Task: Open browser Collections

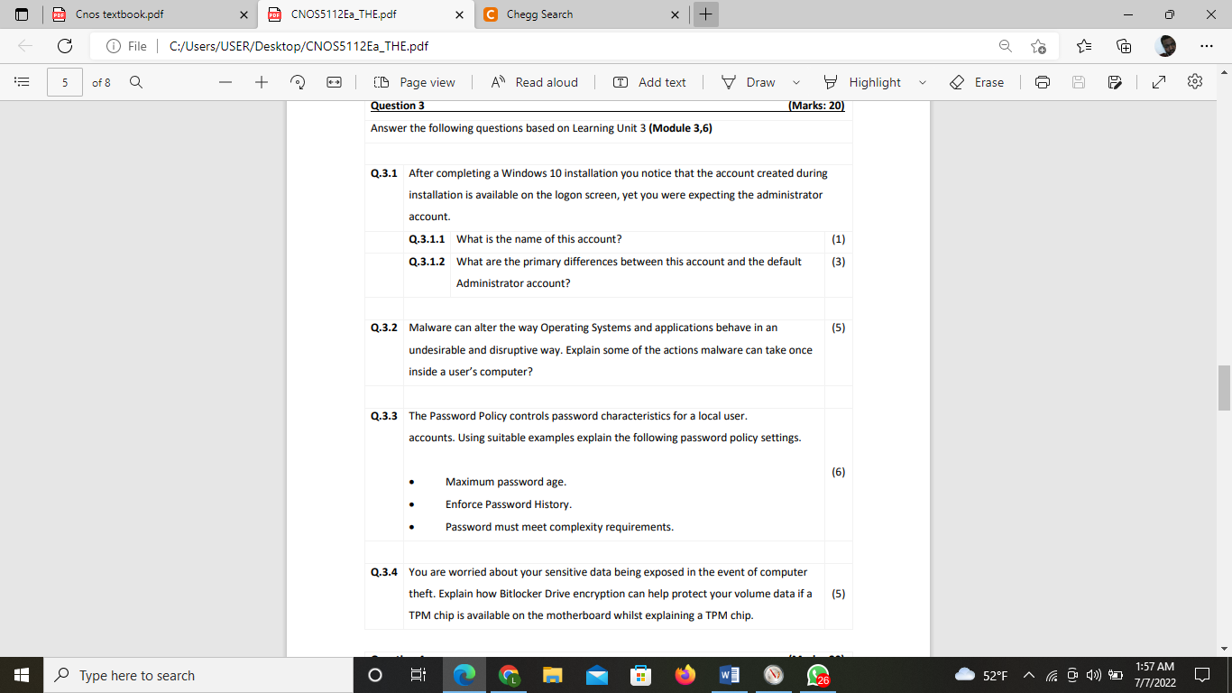Action: (x=1124, y=46)
